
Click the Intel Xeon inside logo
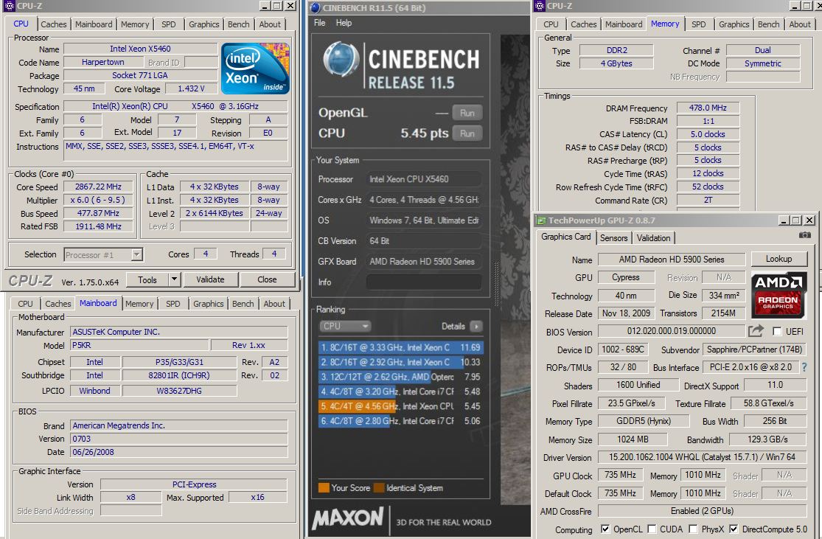coord(255,69)
